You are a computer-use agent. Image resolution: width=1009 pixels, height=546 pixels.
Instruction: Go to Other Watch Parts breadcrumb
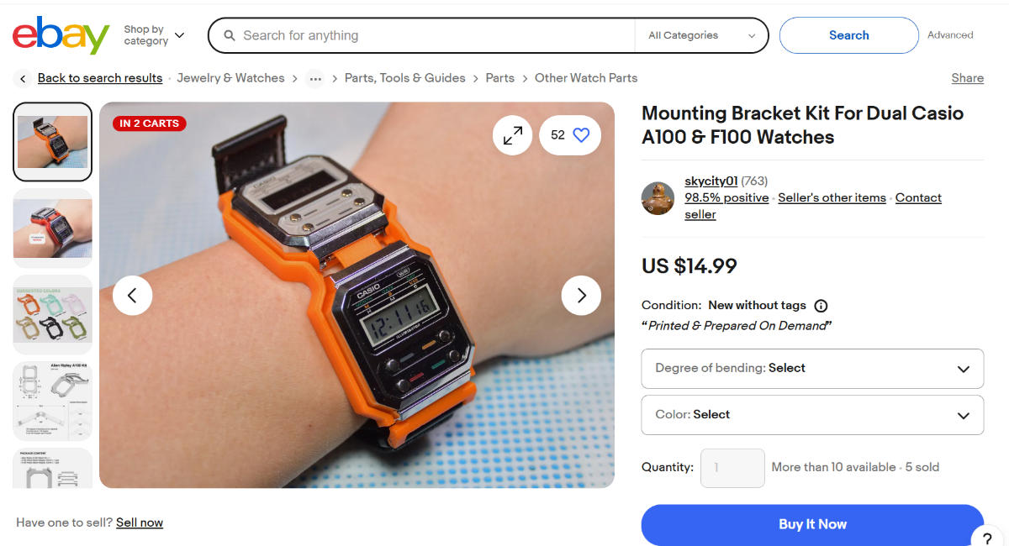[x=586, y=78]
